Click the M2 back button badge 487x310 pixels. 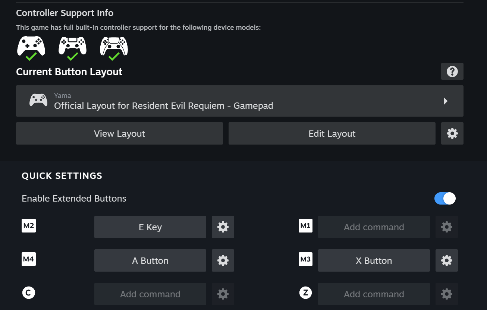(29, 226)
